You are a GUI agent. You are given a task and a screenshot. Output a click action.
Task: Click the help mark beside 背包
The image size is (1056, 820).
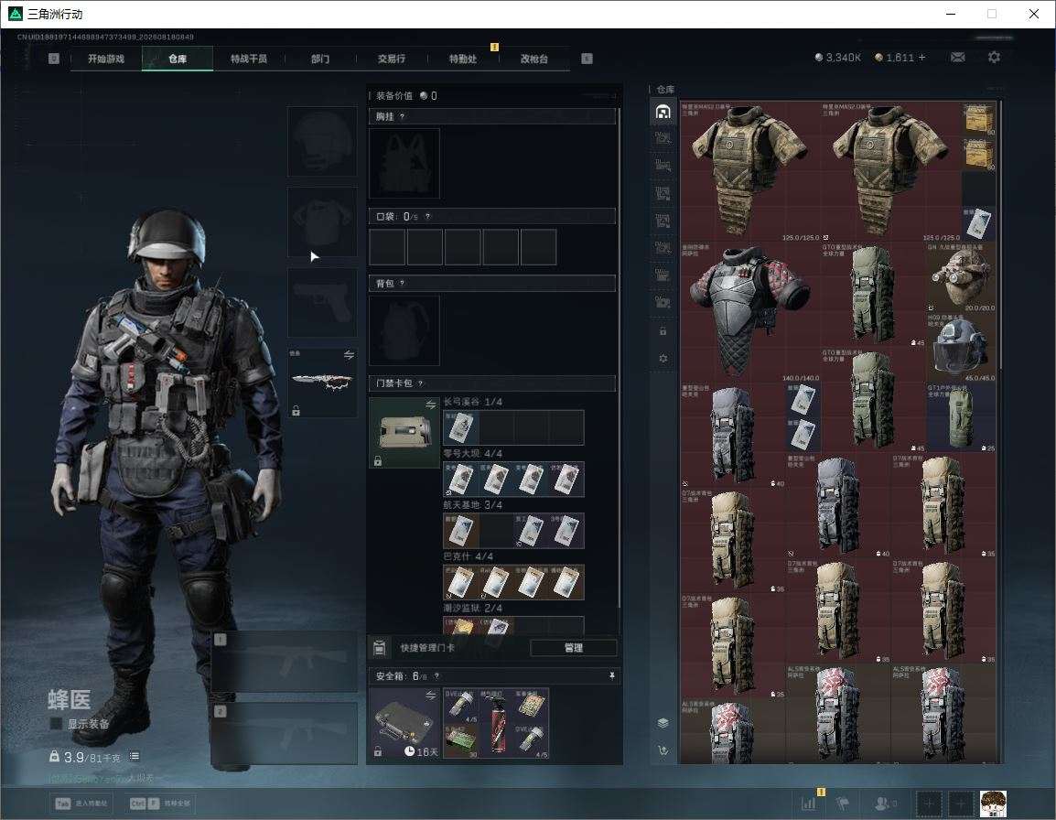pyautogui.click(x=402, y=283)
